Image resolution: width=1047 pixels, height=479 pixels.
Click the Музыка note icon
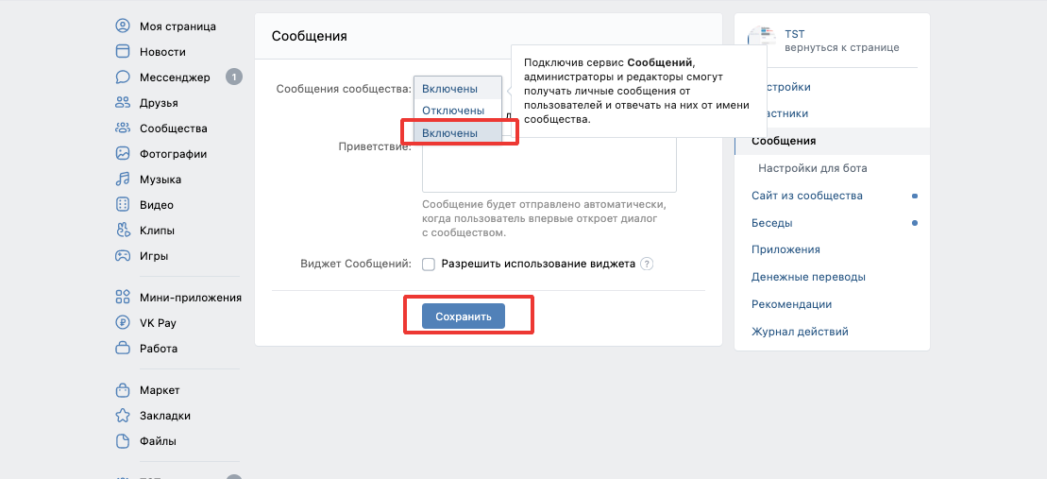pyautogui.click(x=122, y=180)
